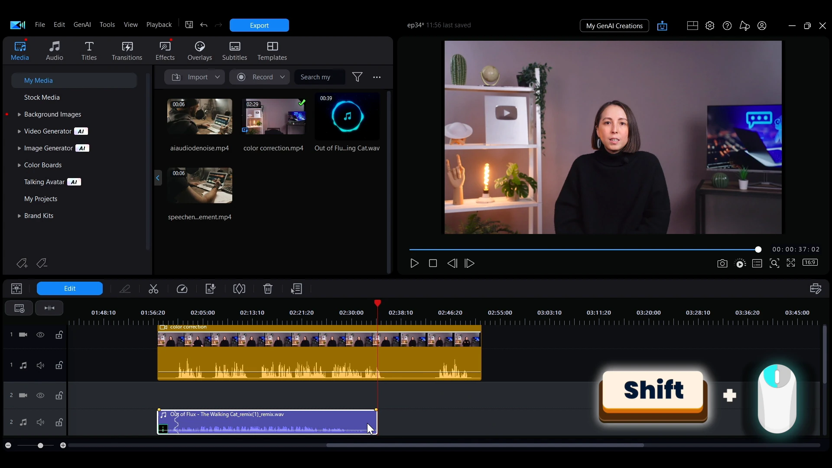Screen dimensions: 832x468
Task: Switch to the Subtitles tab
Action: [234, 51]
